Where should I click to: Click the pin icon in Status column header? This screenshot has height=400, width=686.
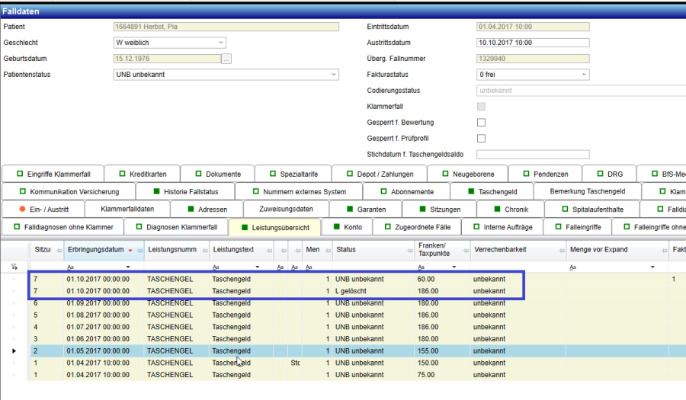[x=409, y=250]
